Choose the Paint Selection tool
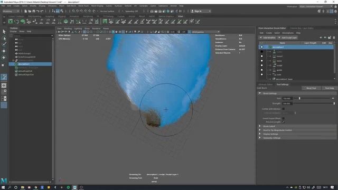 [x=4, y=44]
